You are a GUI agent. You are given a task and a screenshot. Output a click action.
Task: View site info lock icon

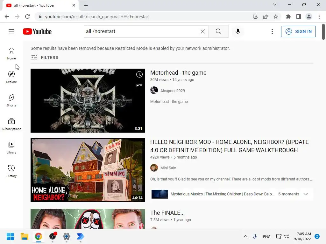[40, 17]
